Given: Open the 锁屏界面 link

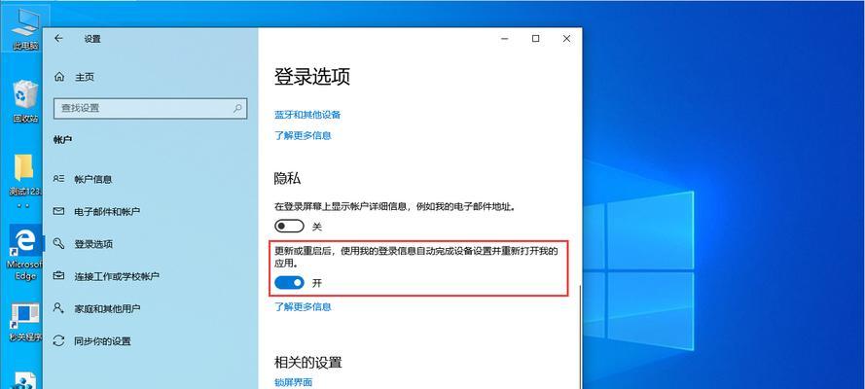Looking at the screenshot, I should click(x=294, y=382).
